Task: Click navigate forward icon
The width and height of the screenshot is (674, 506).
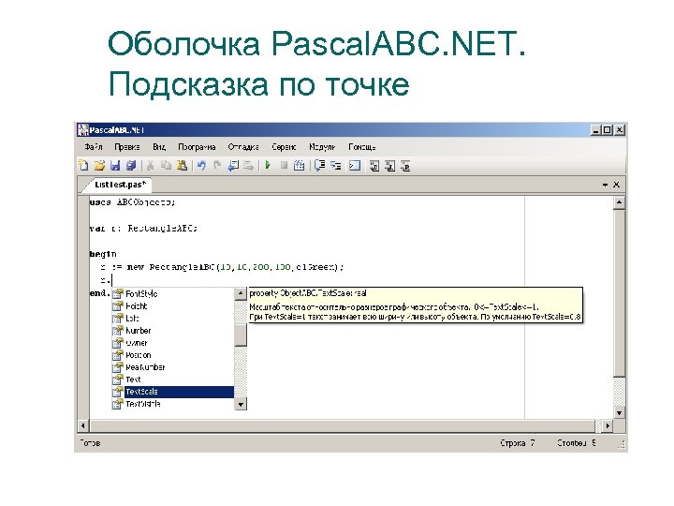Action: pyautogui.click(x=248, y=165)
